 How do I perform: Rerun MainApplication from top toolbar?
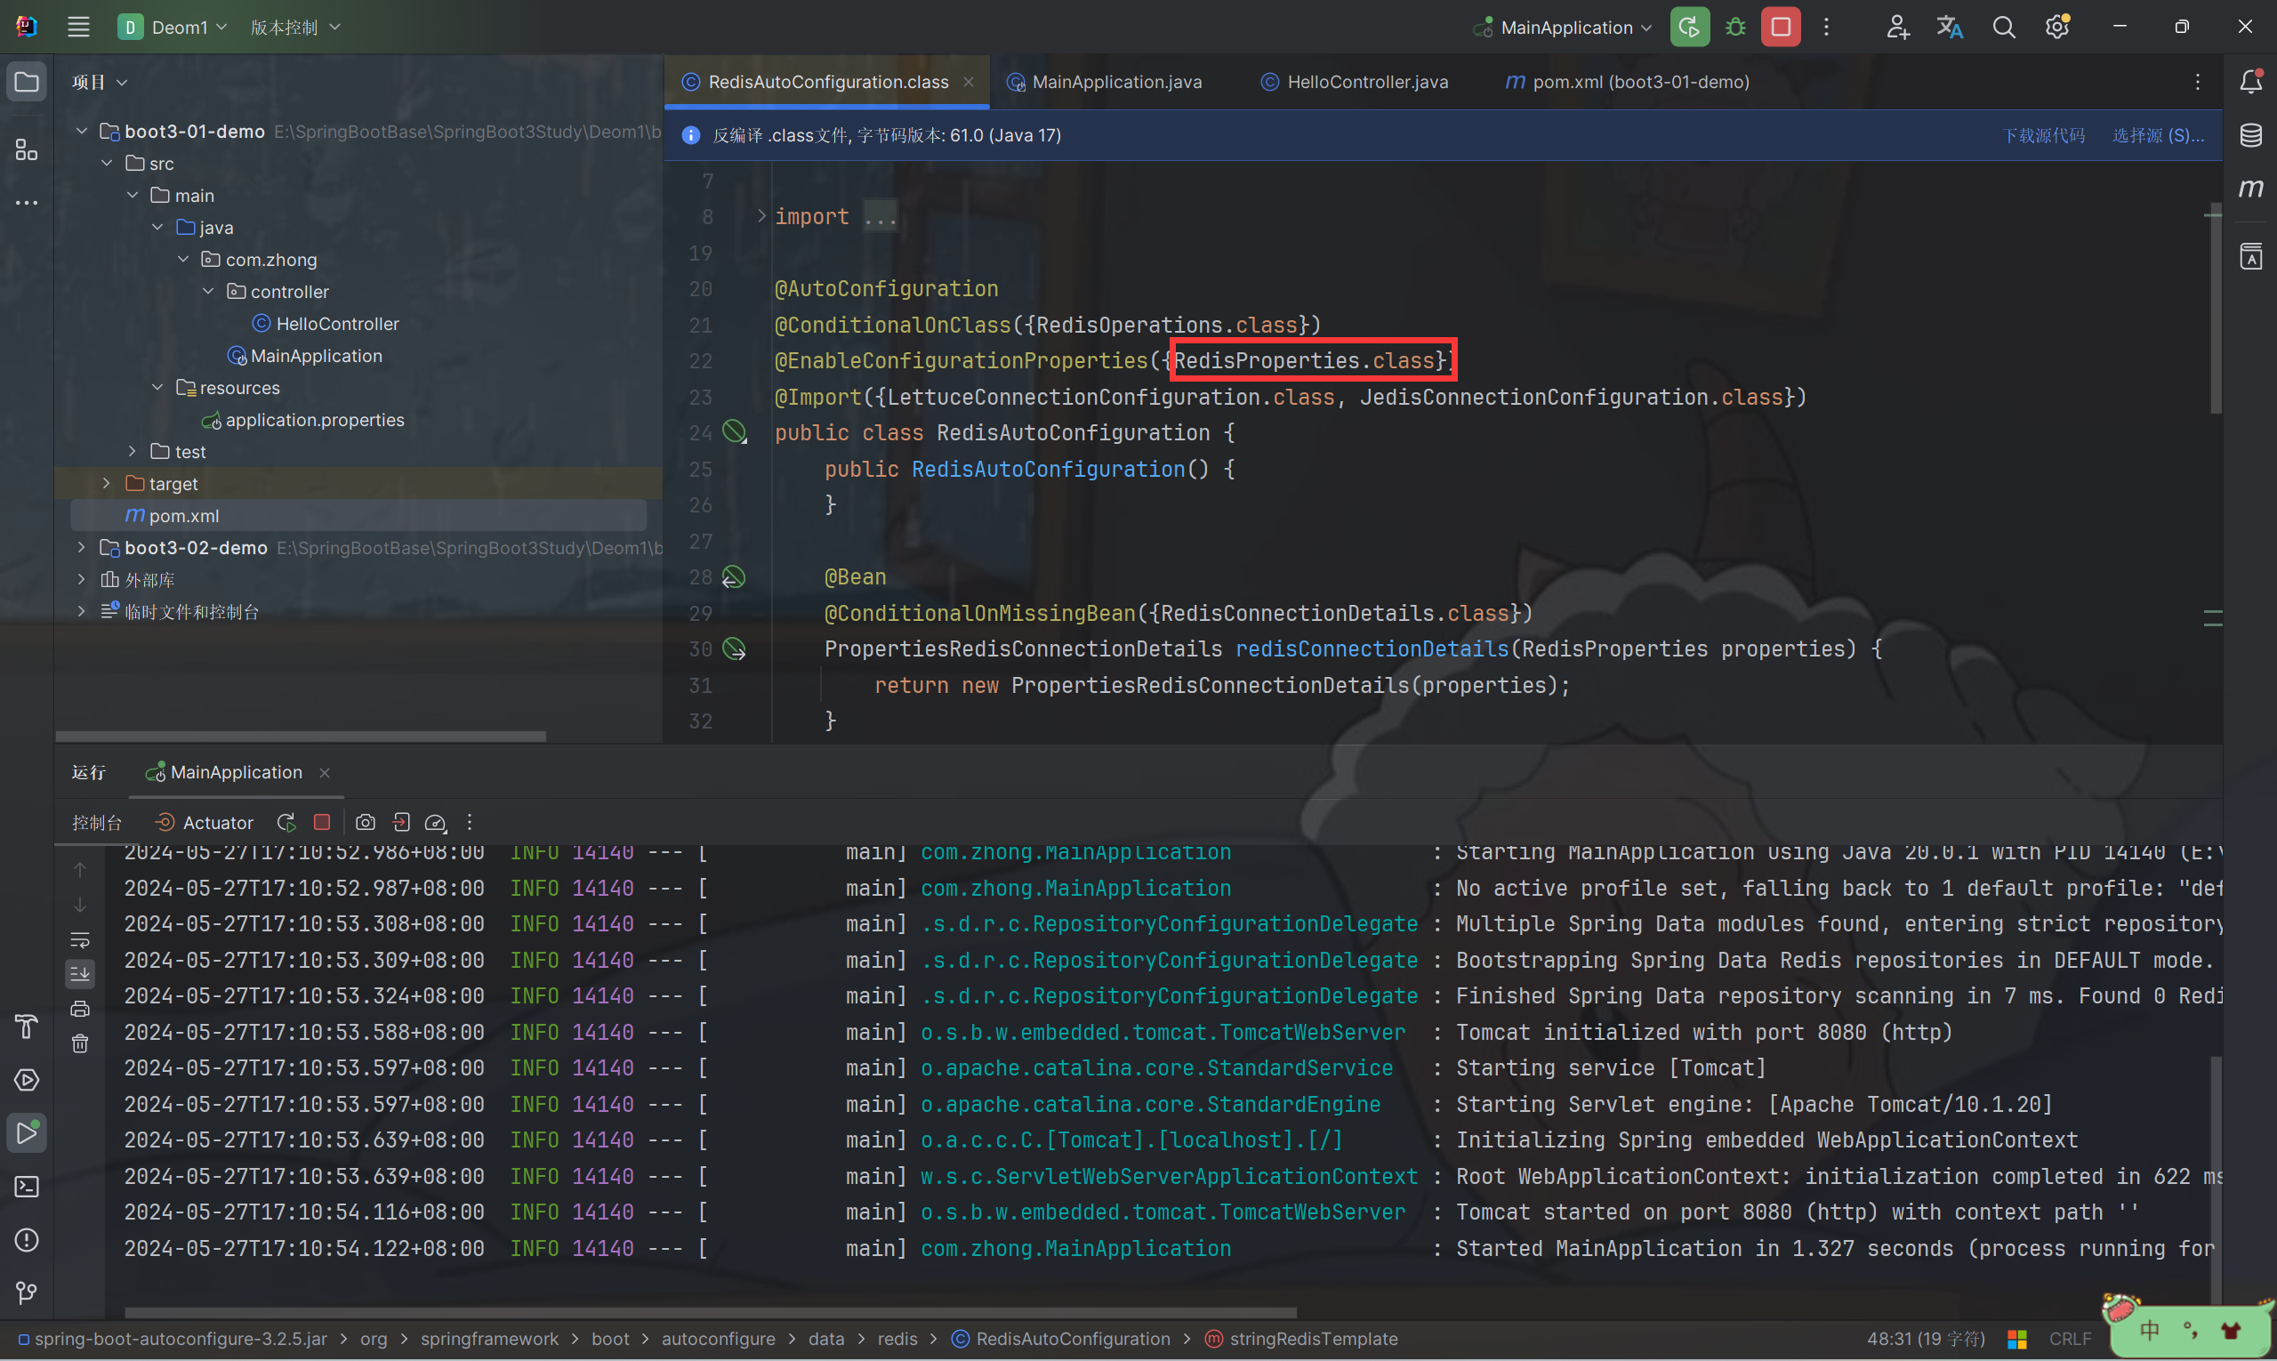1689,27
